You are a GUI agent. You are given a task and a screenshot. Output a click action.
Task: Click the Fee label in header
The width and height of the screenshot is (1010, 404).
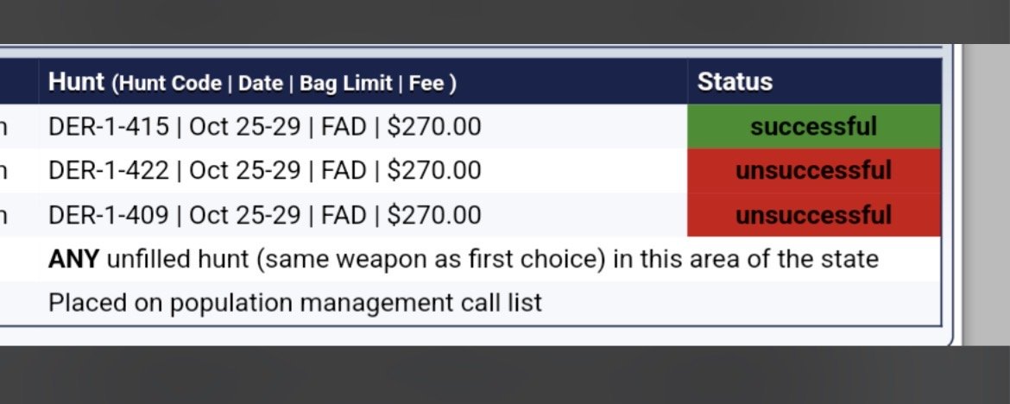426,84
